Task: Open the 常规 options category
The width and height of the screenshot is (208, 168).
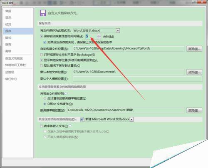Action: click(x=18, y=11)
